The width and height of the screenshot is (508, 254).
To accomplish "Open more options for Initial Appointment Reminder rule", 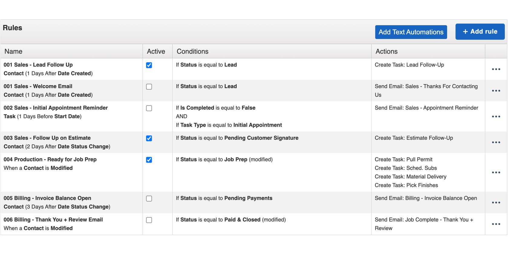I will (x=496, y=116).
